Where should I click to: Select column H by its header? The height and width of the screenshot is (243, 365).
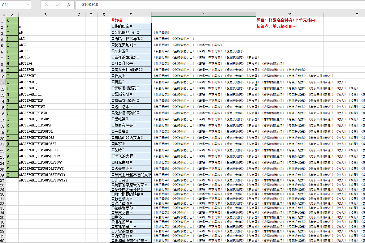[289, 15]
